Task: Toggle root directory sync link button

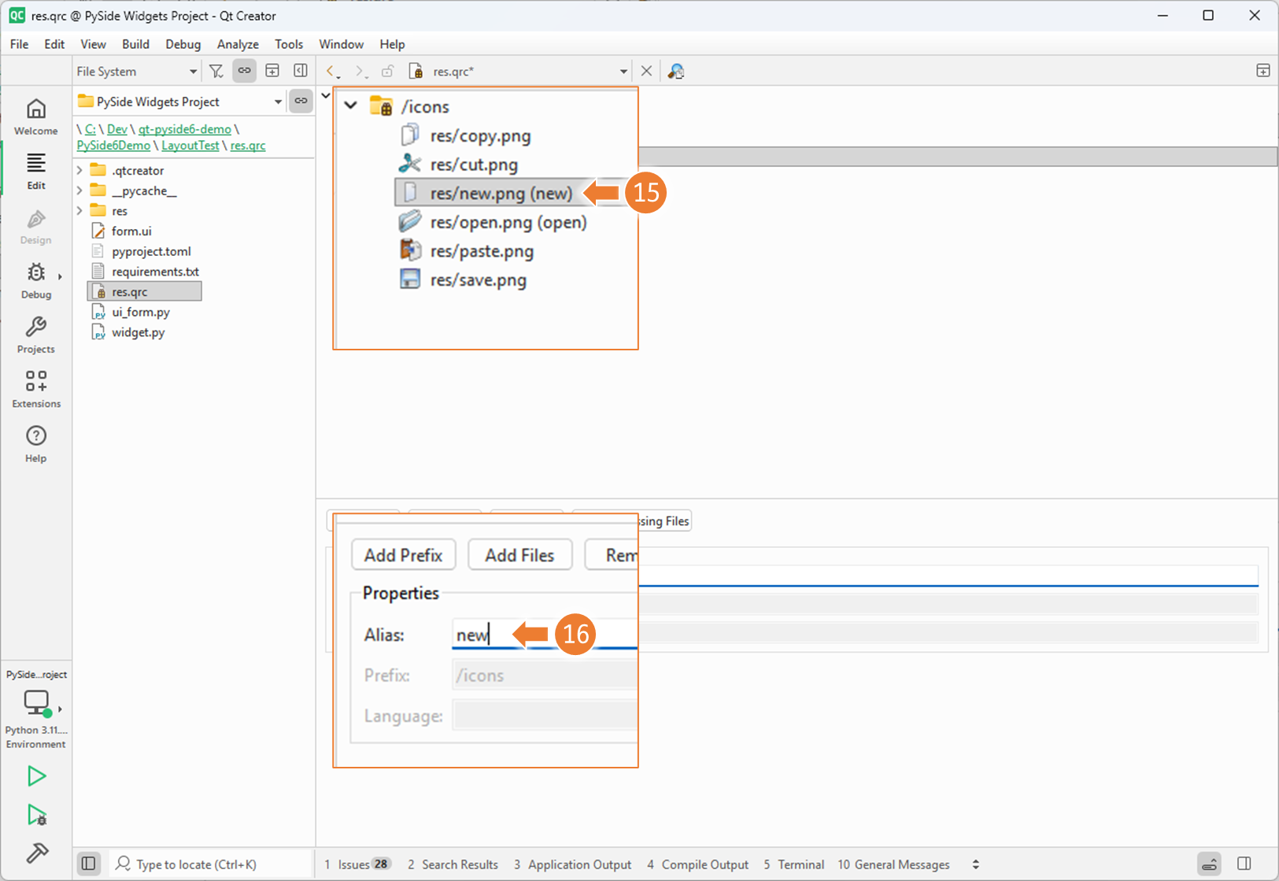Action: (x=301, y=101)
